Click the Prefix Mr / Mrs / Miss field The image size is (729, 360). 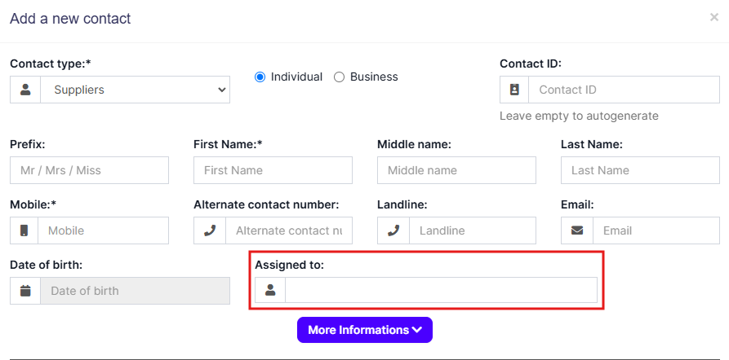89,170
